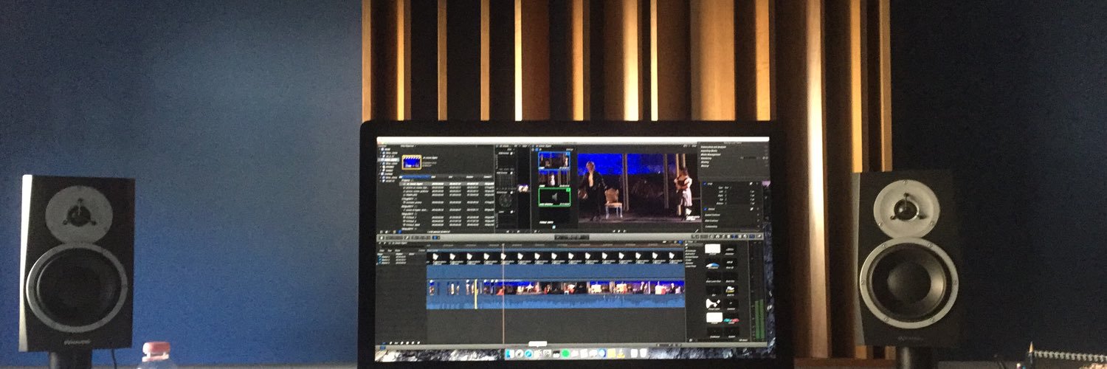Screen dimensions: 1107x369
Task: Choose the megaphone-shaped effect thumbnail
Action: [713, 303]
